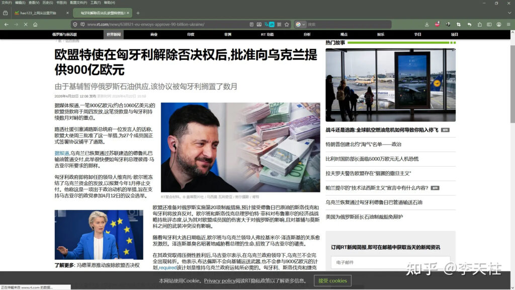Open the 工具(T) menu
The image size is (515, 290).
[96, 3]
